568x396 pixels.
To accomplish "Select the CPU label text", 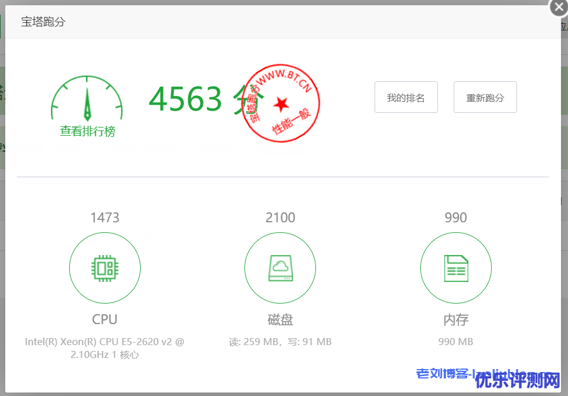I will [105, 319].
